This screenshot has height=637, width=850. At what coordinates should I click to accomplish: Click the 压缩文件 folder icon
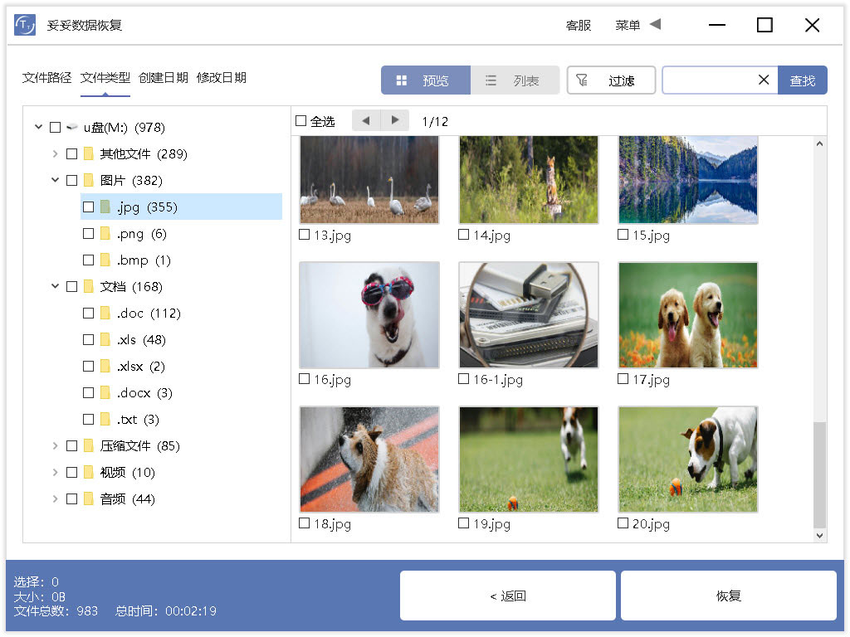click(88, 445)
